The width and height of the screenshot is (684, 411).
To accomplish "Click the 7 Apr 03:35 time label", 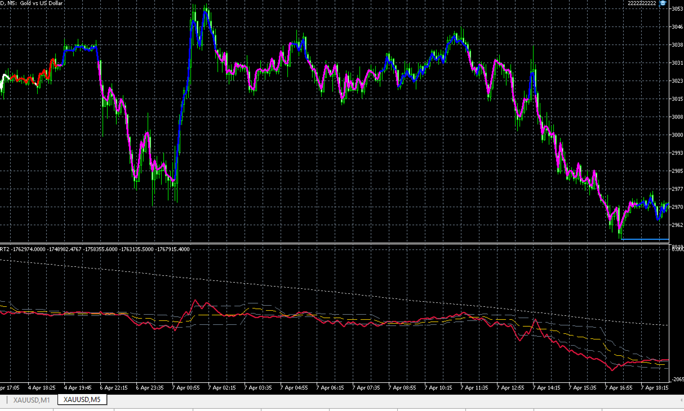I will click(257, 388).
